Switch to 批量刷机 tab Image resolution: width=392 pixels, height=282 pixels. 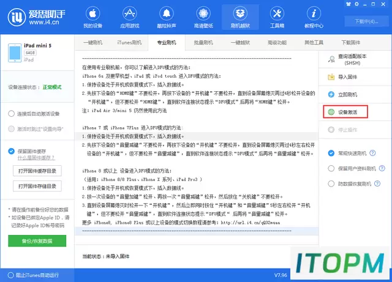pyautogui.click(x=203, y=42)
